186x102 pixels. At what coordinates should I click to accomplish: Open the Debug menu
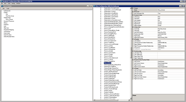click(x=13, y=3)
